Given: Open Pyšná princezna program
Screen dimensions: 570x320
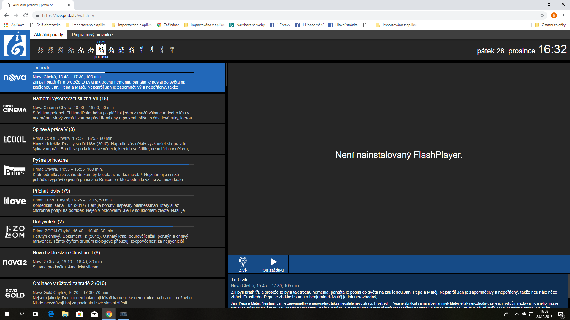Looking at the screenshot, I should pyautogui.click(x=50, y=160).
